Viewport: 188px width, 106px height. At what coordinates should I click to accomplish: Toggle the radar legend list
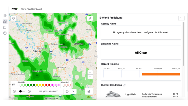(14, 85)
